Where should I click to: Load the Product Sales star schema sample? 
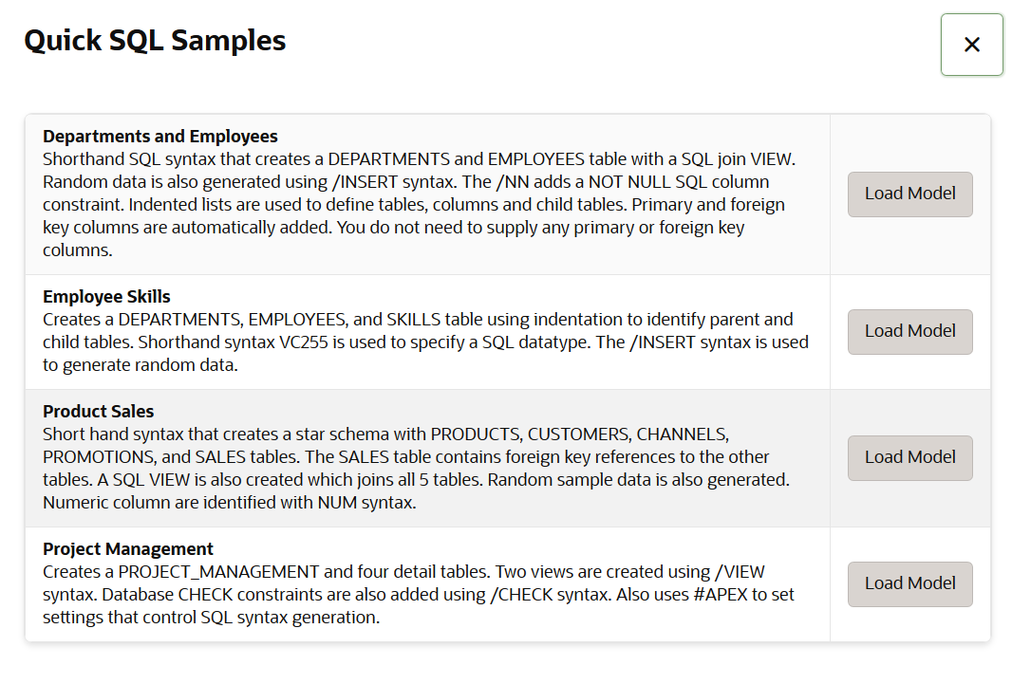pyautogui.click(x=909, y=457)
